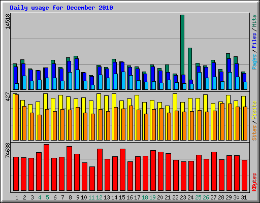Click the orange sites bar for day 1
260x203 pixels.
(x=17, y=117)
